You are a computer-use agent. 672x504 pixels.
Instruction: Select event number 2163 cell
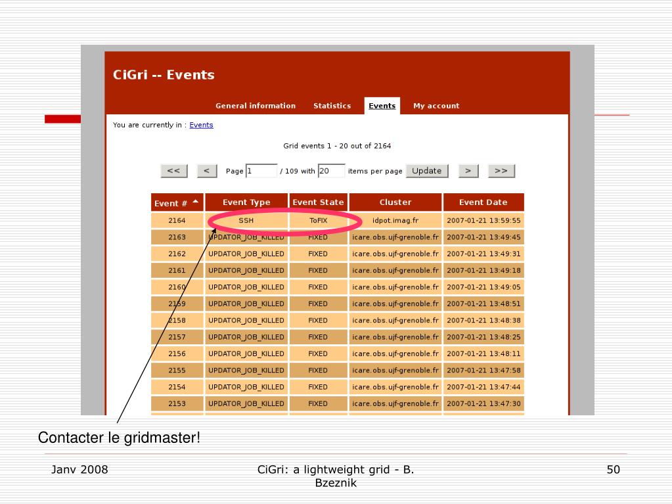[177, 237]
